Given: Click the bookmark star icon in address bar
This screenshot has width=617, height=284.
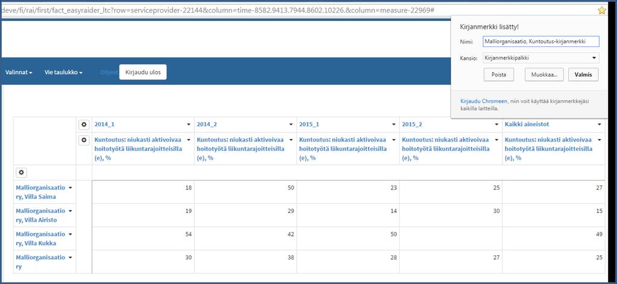Looking at the screenshot, I should coord(602,10).
